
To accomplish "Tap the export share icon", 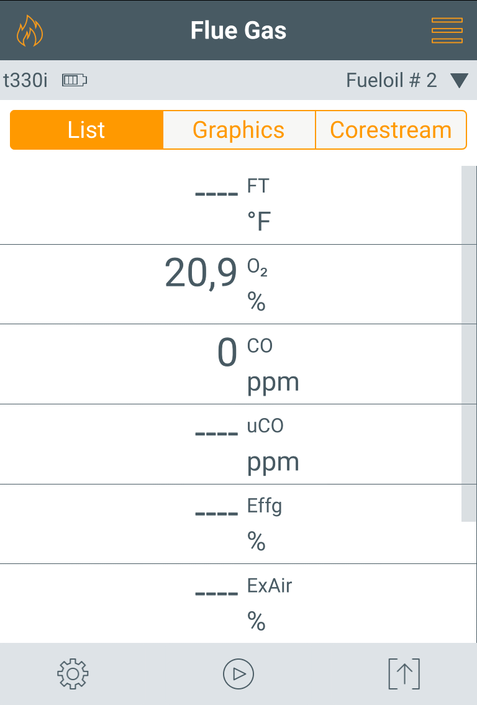I will [404, 674].
